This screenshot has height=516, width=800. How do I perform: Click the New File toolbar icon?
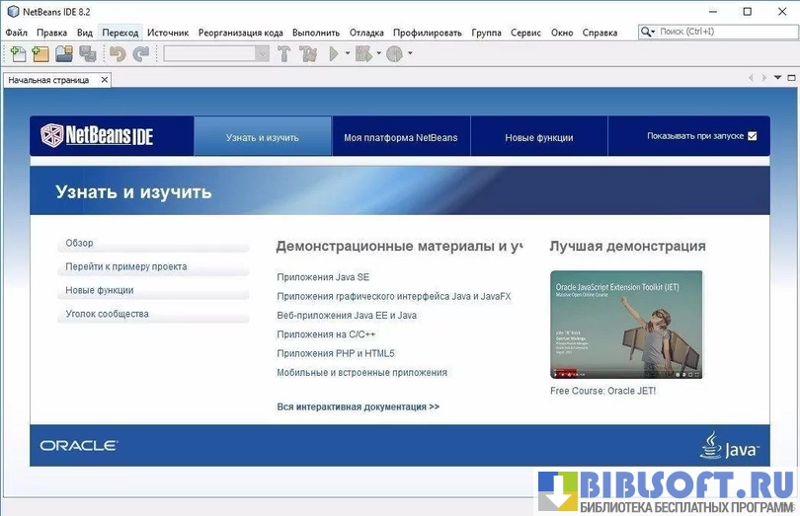18,54
